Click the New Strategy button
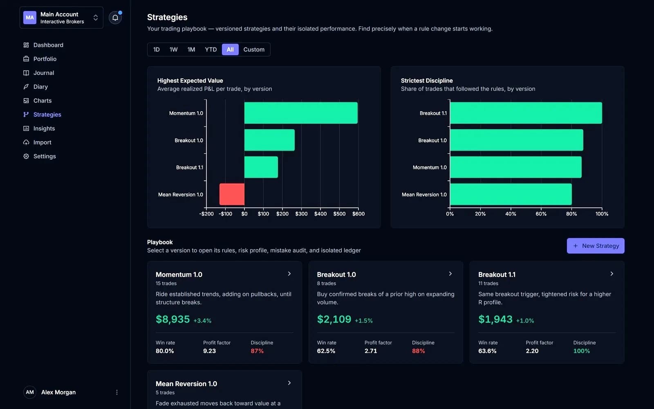The height and width of the screenshot is (409, 654). click(x=596, y=246)
